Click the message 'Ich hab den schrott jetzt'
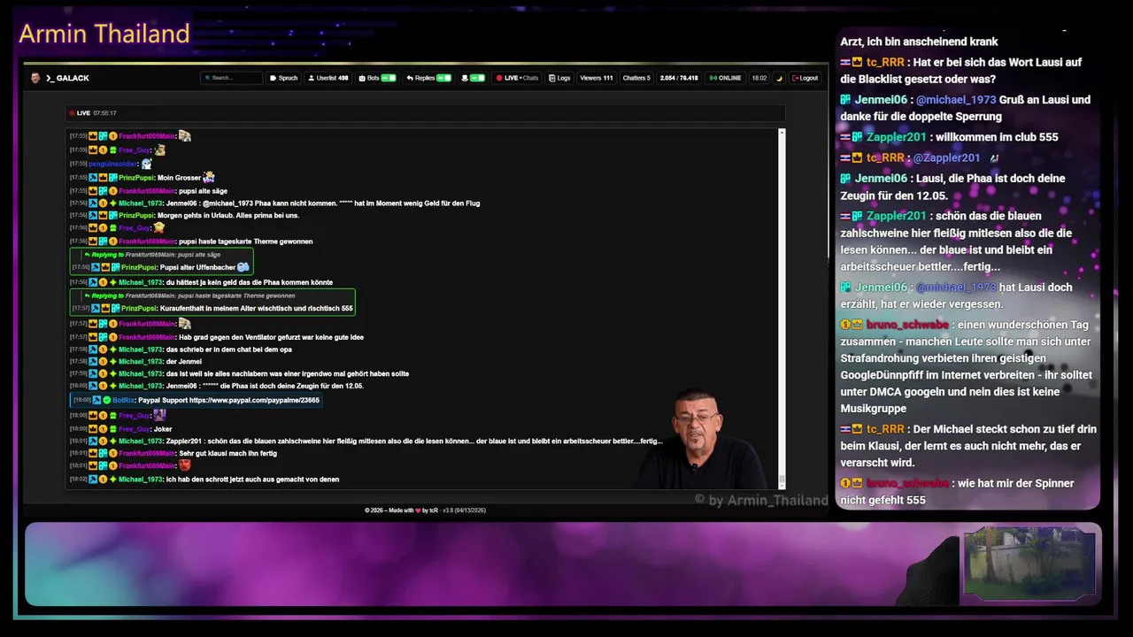Screen dimensions: 1133x637 252,480
